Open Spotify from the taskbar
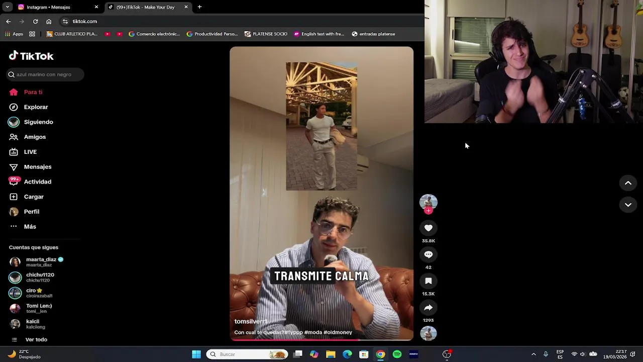This screenshot has width=643, height=362. click(397, 354)
